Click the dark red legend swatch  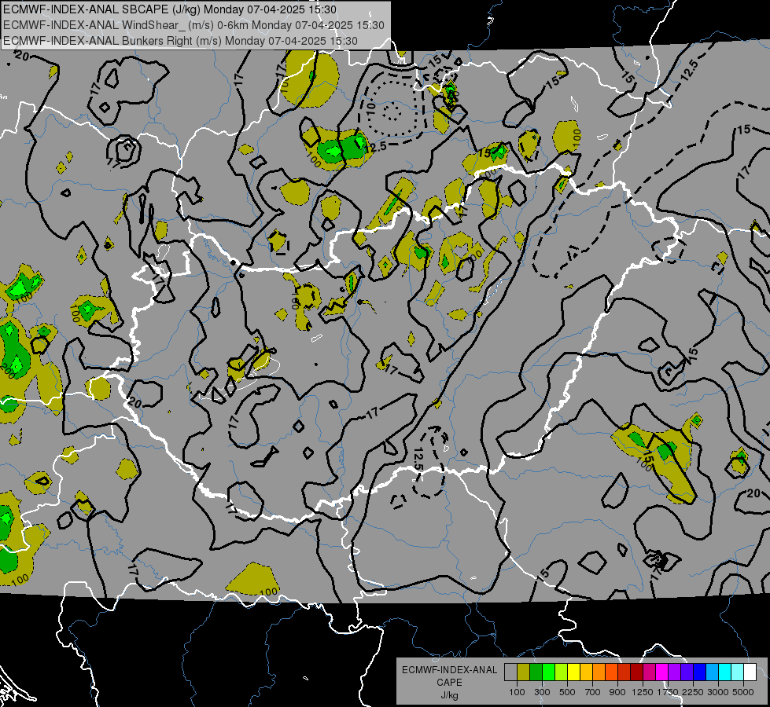(637, 672)
